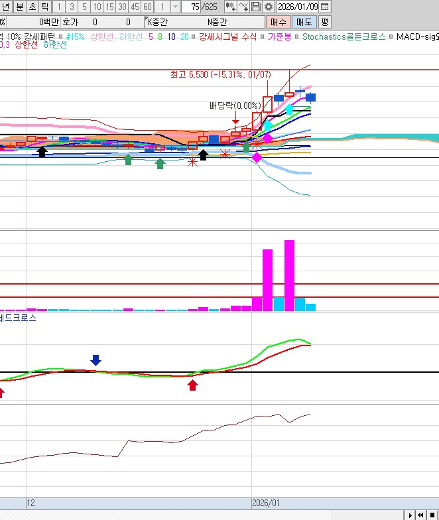Viewport: 439px width, 520px height.
Task: Click the N중간 header cell
Action: click(x=218, y=22)
